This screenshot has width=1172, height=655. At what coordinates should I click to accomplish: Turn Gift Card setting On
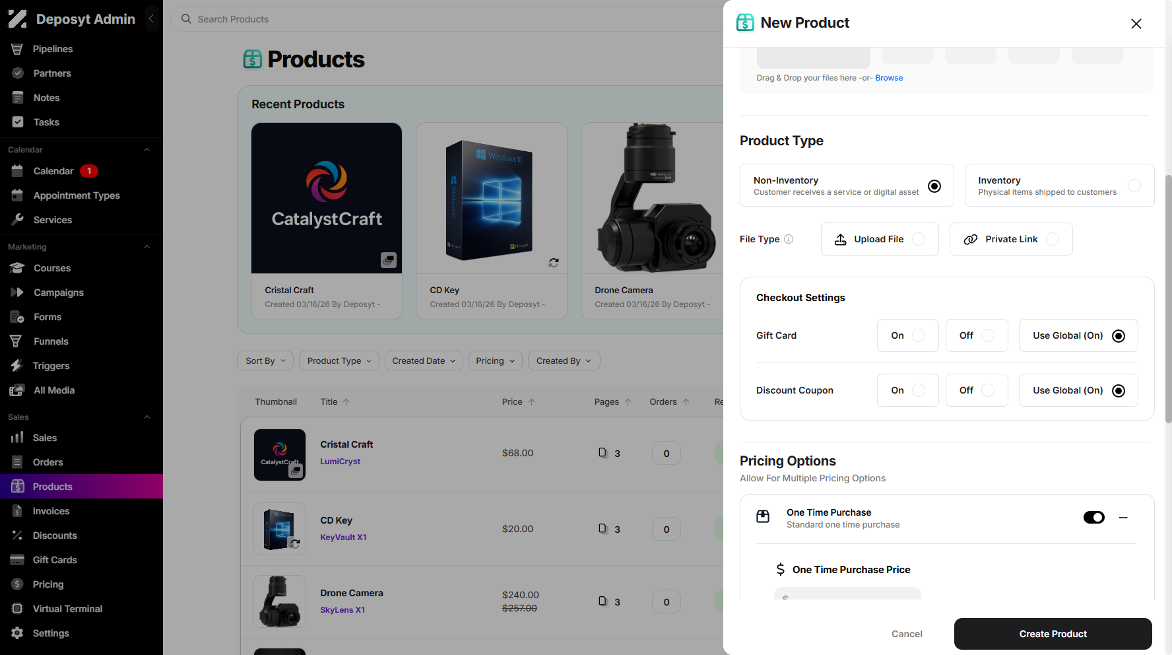pyautogui.click(x=907, y=335)
